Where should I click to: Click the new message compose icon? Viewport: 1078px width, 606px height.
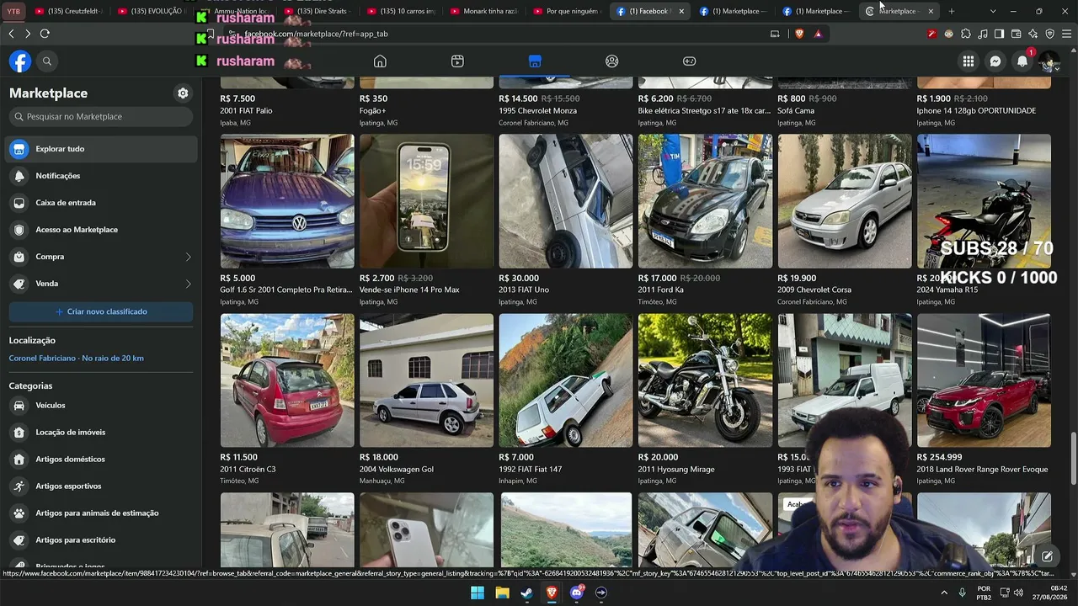pyautogui.click(x=1047, y=556)
